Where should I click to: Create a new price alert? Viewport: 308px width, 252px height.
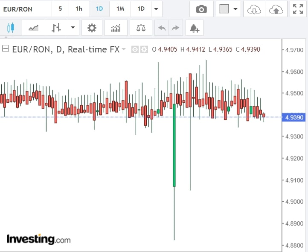pyautogui.click(x=195, y=28)
